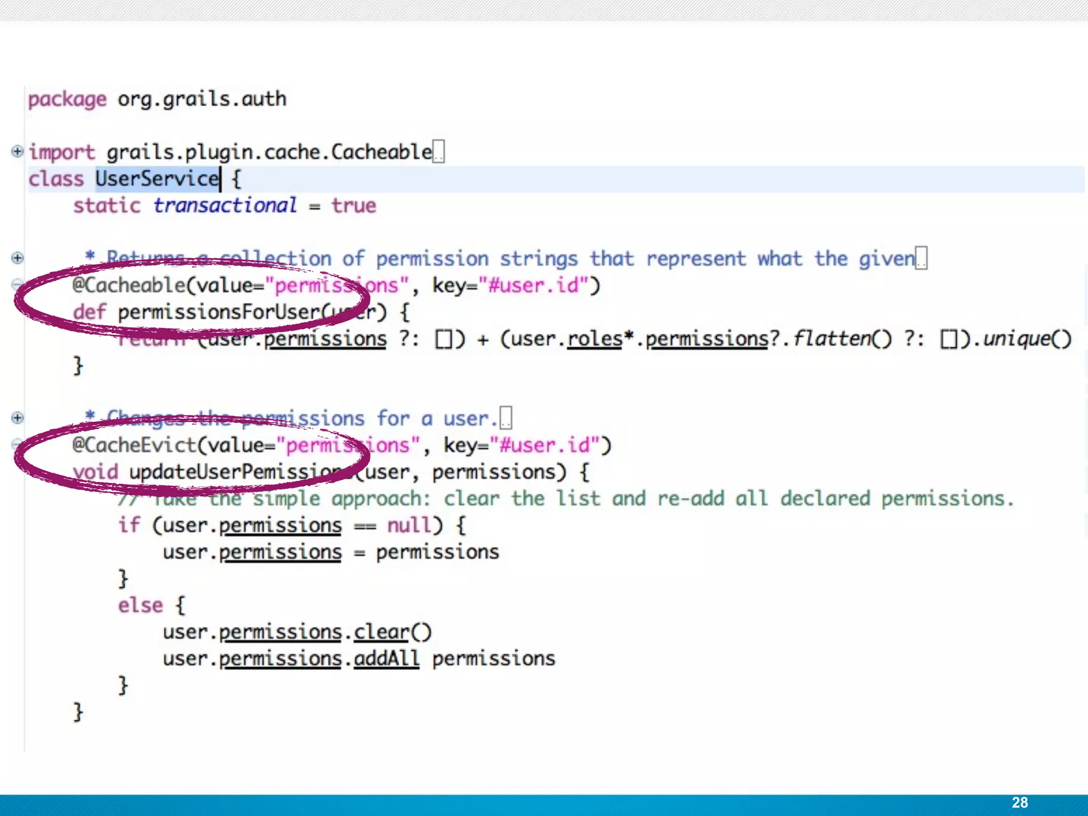This screenshot has width=1088, height=816.
Task: Click the 'true' value after transactional
Action: (x=354, y=206)
